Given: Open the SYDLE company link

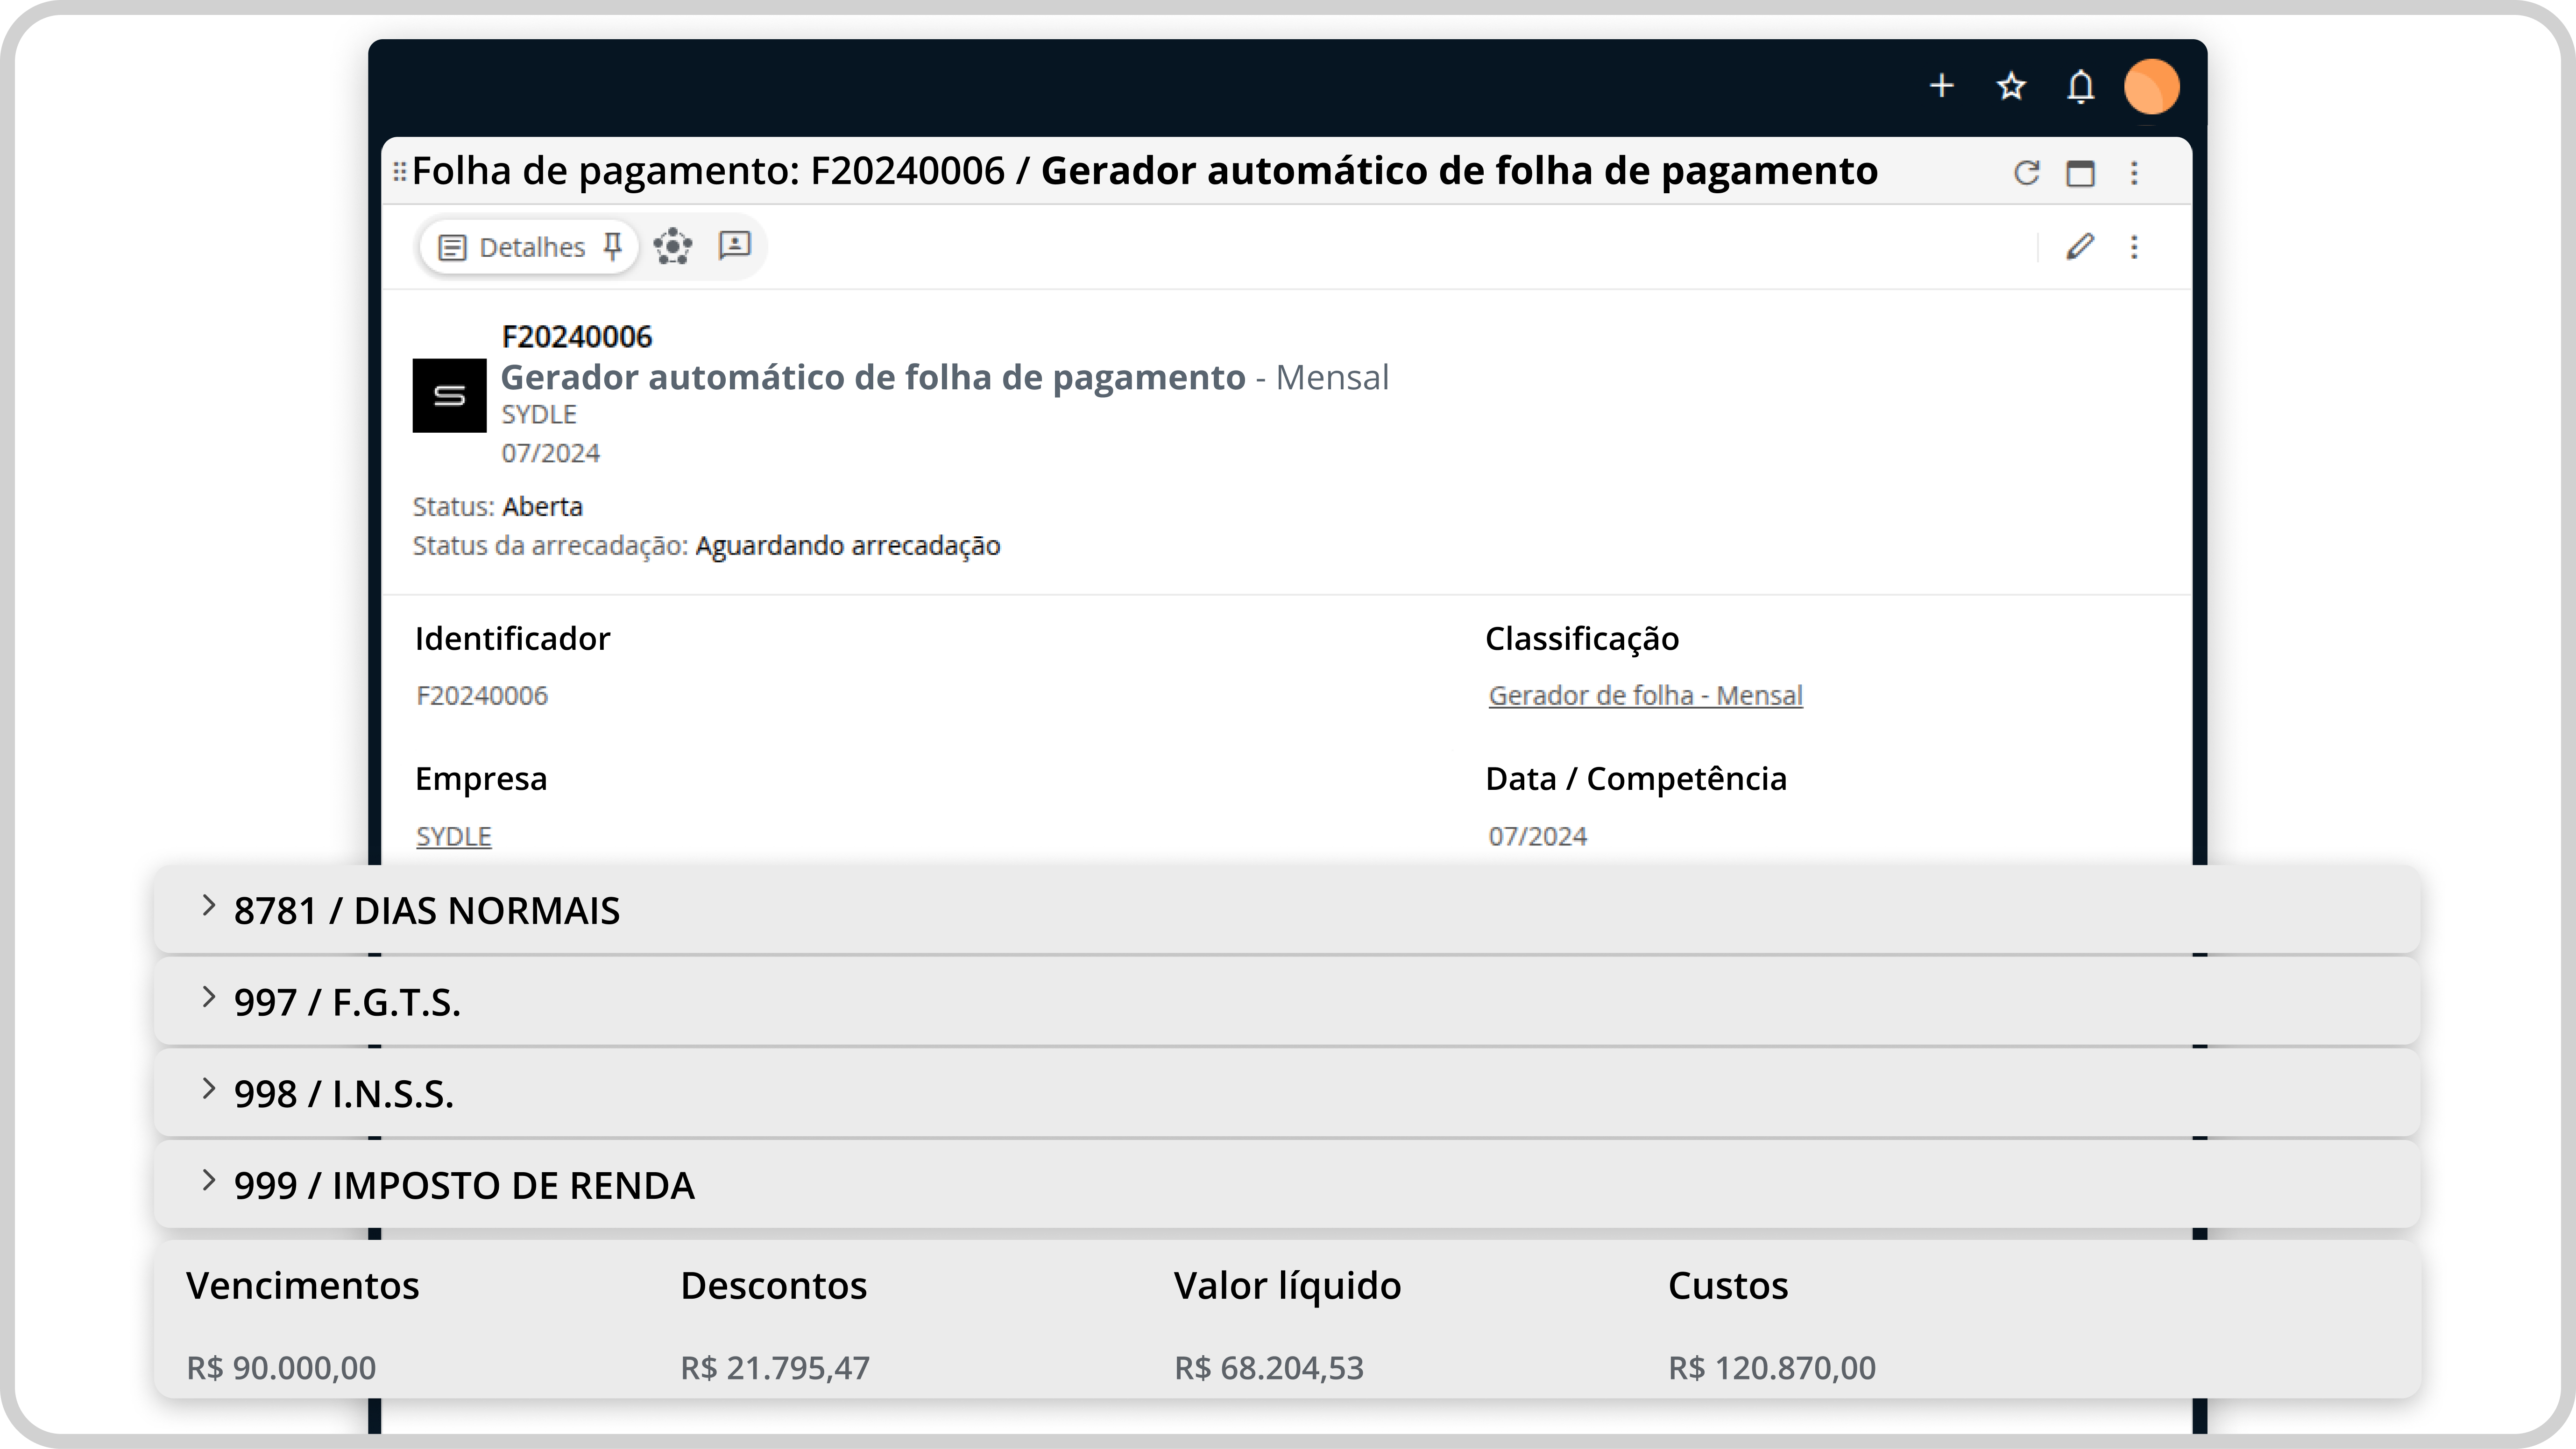Looking at the screenshot, I should pyautogui.click(x=453, y=837).
